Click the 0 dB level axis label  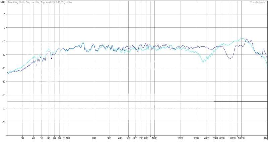pos(4,28)
